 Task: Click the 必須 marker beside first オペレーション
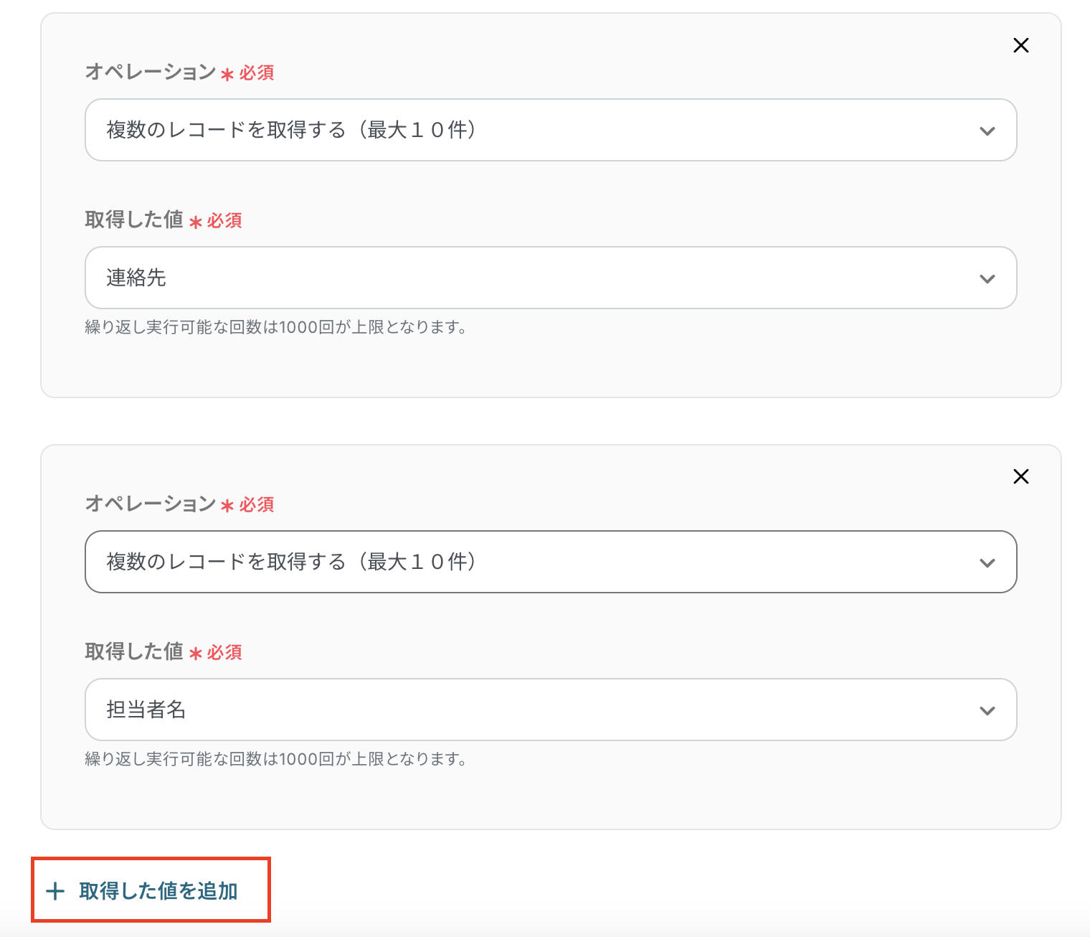(x=256, y=73)
